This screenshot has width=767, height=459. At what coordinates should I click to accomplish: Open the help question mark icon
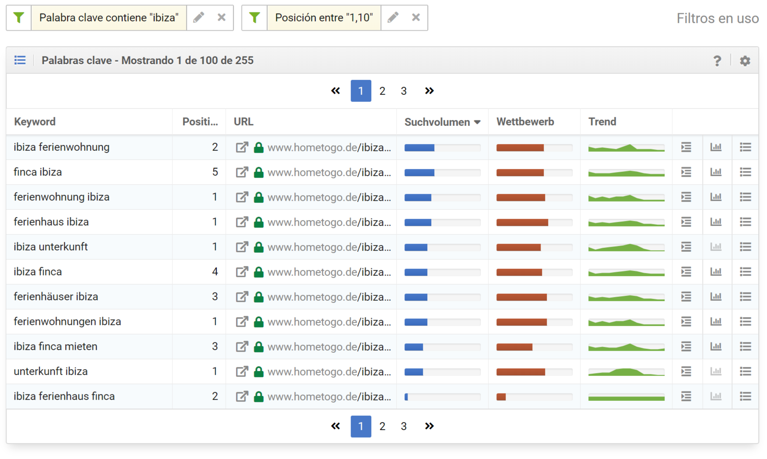(x=717, y=61)
